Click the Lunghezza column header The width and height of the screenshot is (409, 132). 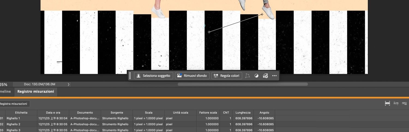click(x=243, y=113)
